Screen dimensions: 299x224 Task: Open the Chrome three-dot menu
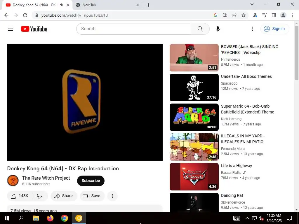(x=293, y=15)
